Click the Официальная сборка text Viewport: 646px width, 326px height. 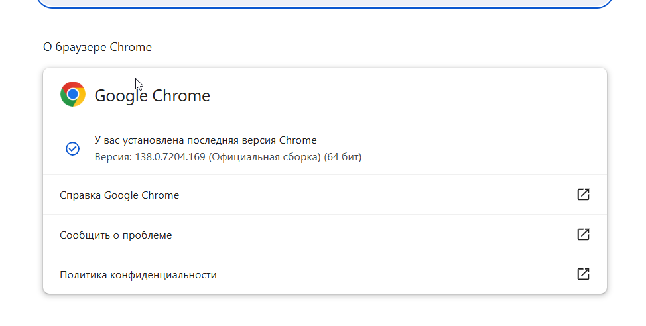tap(265, 157)
